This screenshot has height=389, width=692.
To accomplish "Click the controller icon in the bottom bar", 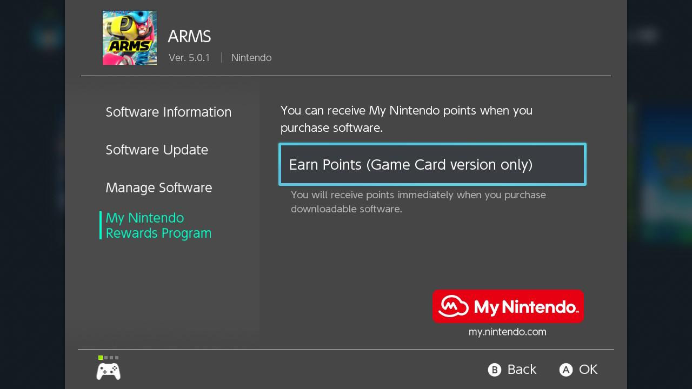I will point(108,371).
